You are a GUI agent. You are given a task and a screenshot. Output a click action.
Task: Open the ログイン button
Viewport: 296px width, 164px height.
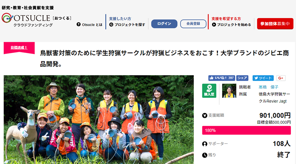[x=164, y=24]
